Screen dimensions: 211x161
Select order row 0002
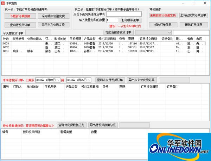104,47
